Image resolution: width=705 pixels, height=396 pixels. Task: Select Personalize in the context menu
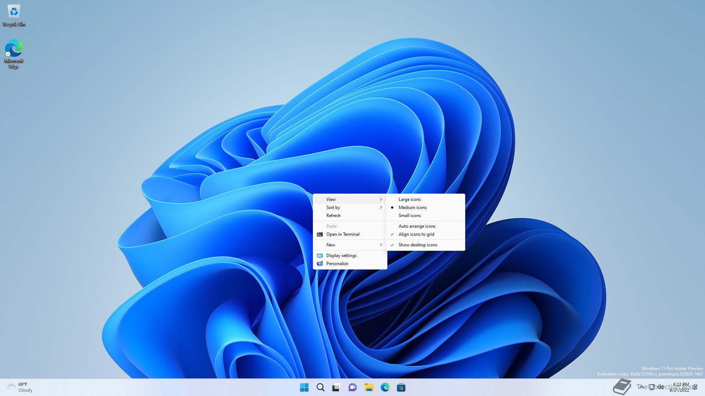[x=350, y=264]
